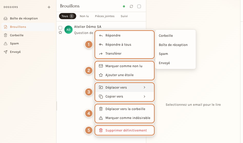This screenshot has height=143, width=243.
Task: Click the Corbeille trash icon in sidebar
Action: click(6, 35)
